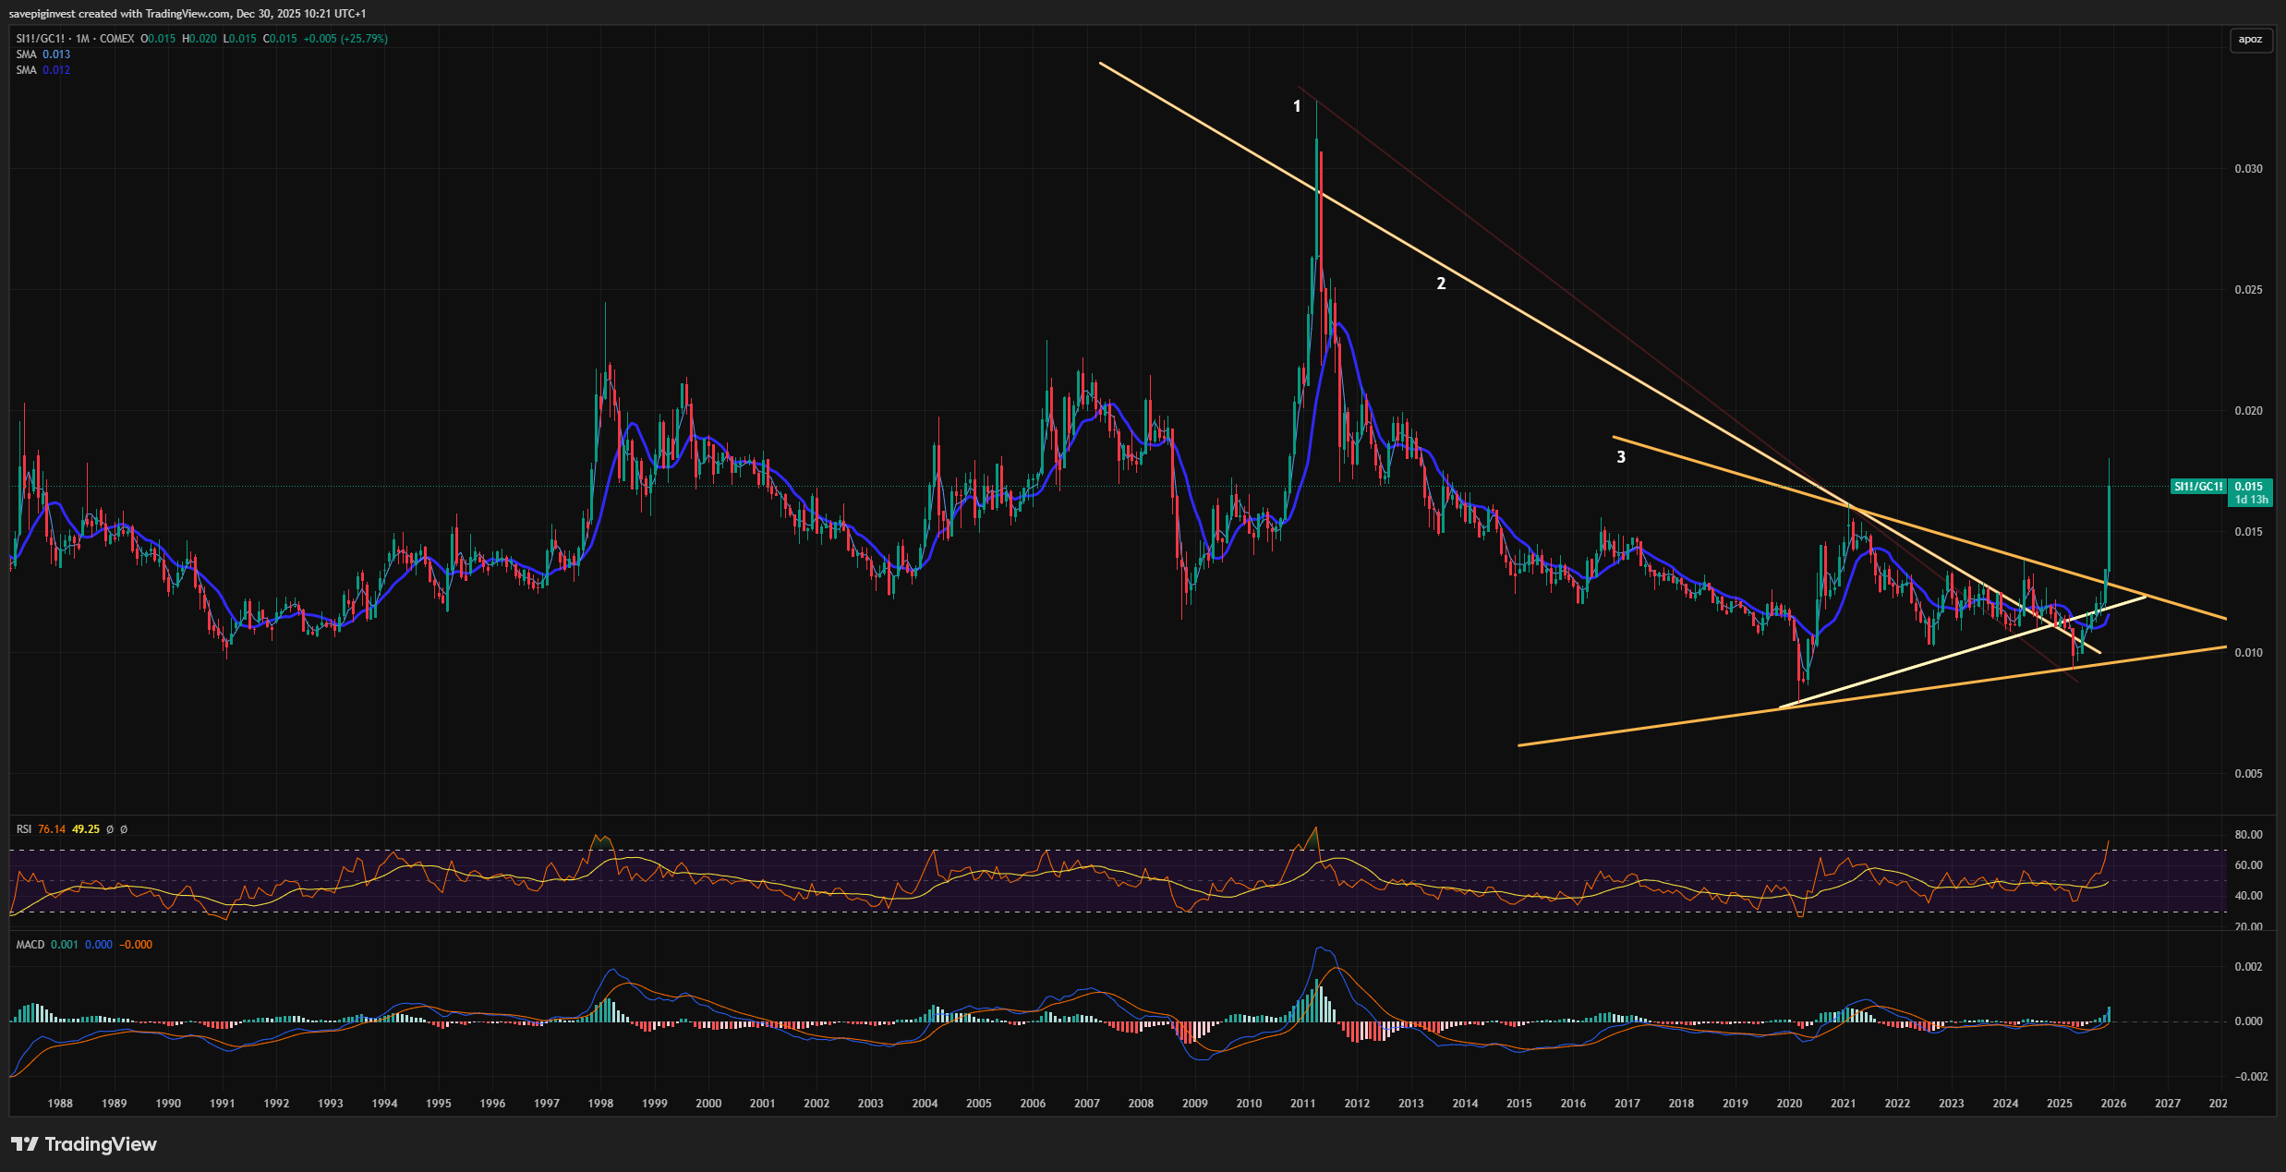2286x1172 pixels.
Task: Click the wave label number 1
Action: (x=1296, y=106)
